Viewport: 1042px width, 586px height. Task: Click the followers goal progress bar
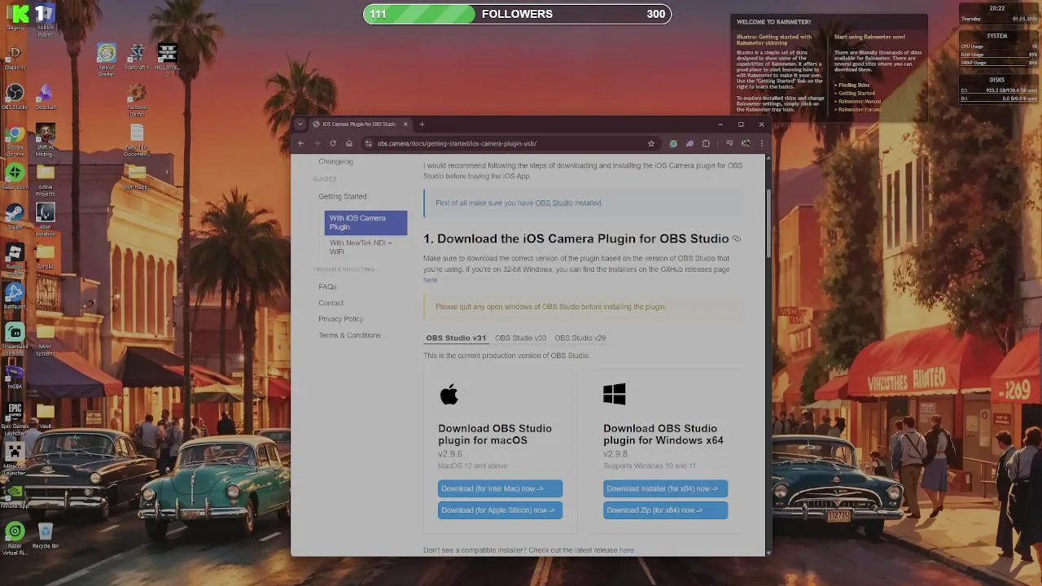(x=517, y=14)
